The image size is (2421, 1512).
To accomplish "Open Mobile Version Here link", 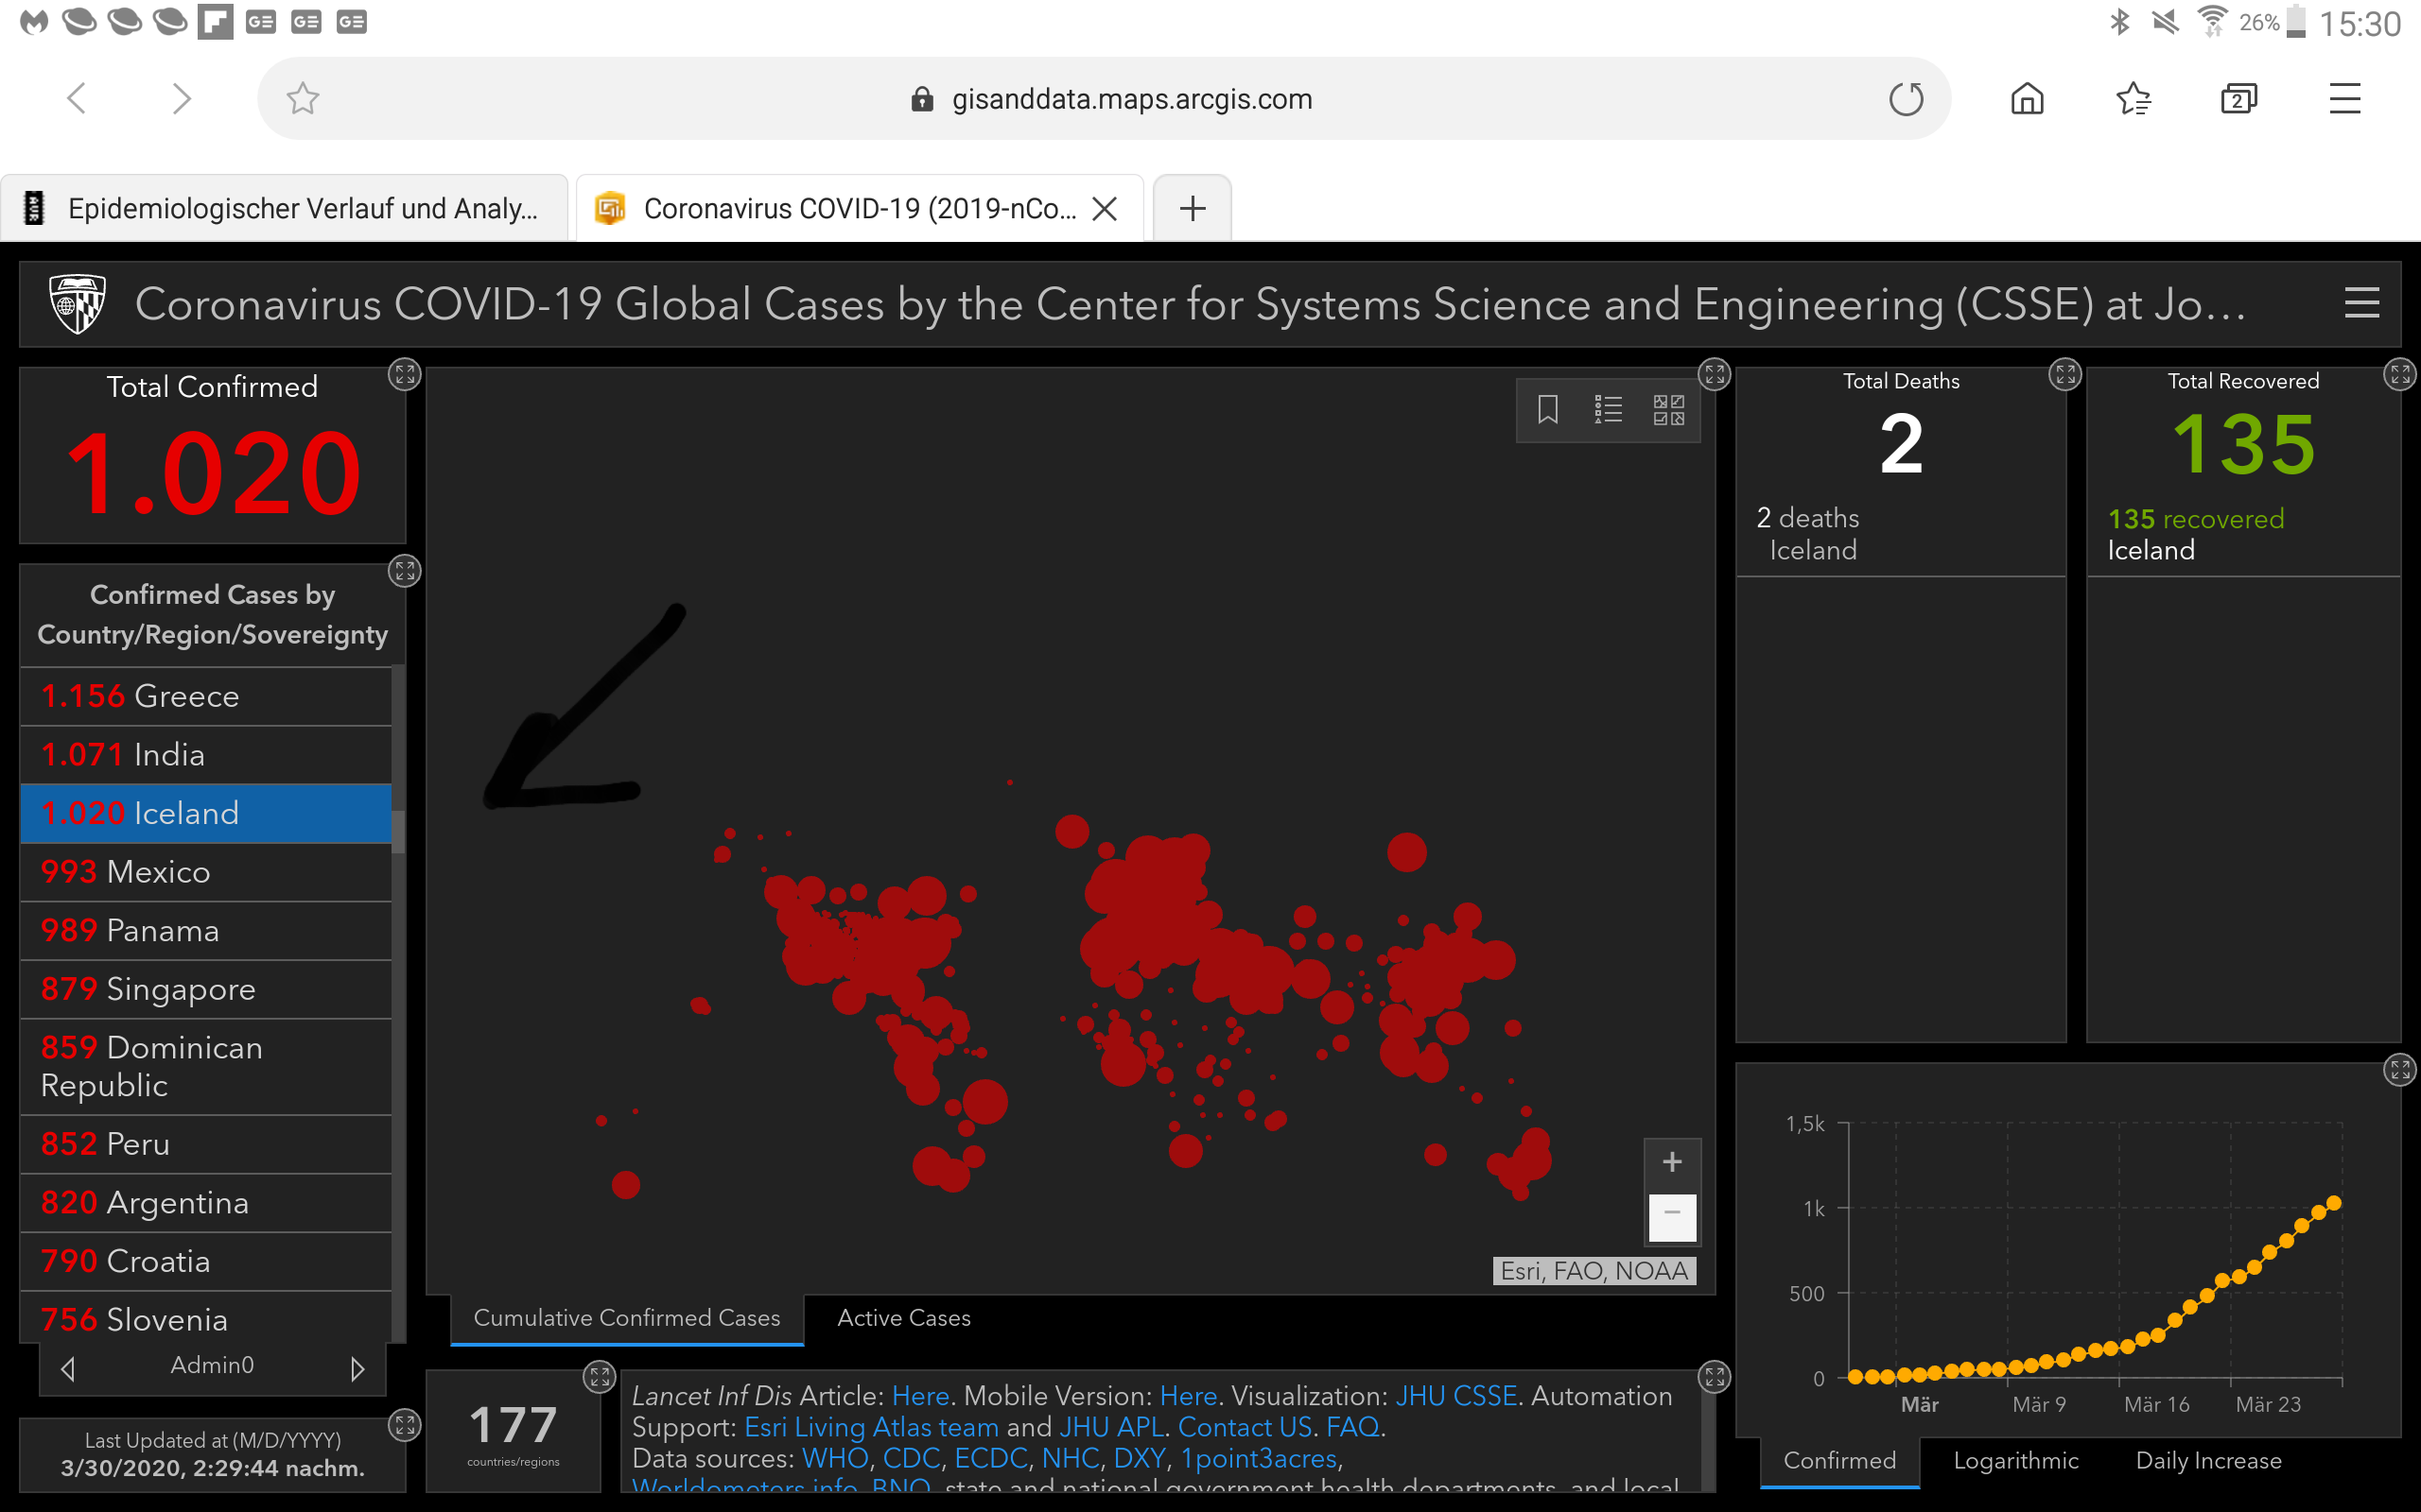I will (x=1188, y=1396).
